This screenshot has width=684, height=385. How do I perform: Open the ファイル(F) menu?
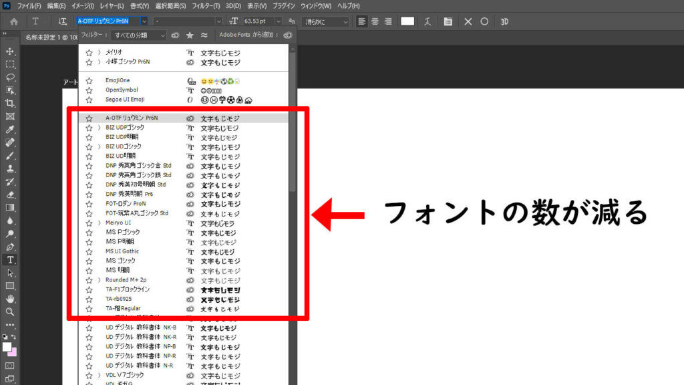click(x=29, y=6)
